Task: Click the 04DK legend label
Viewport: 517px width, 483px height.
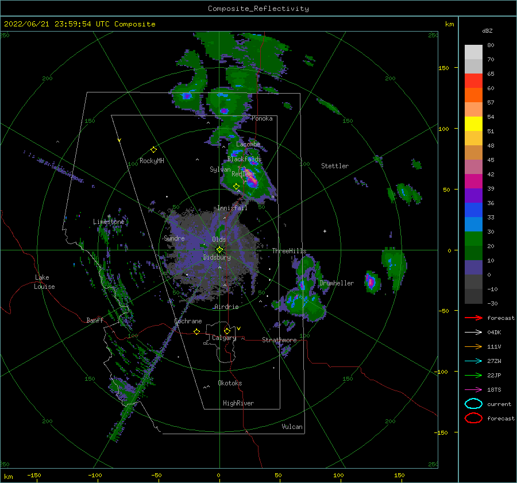Action: 494,333
